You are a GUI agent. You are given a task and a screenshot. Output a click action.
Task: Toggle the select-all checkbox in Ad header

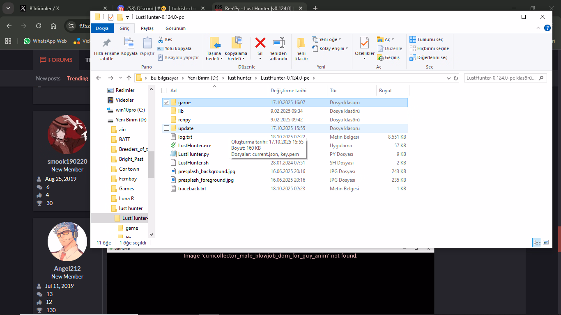pos(164,91)
